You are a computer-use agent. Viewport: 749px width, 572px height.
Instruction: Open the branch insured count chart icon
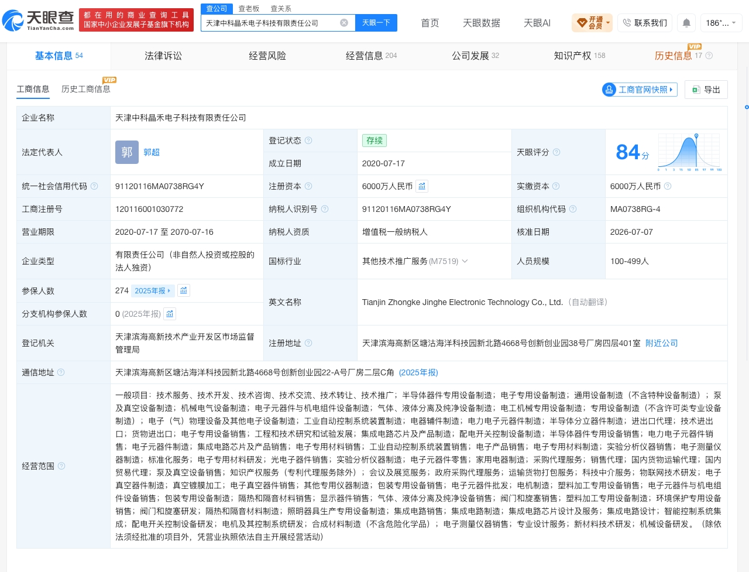click(x=170, y=314)
